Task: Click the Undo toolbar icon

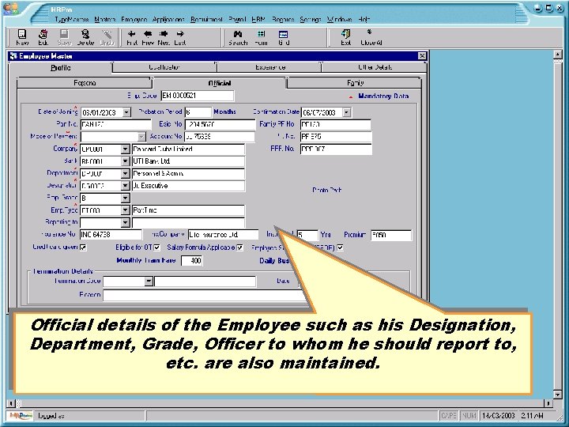Action: click(x=107, y=34)
